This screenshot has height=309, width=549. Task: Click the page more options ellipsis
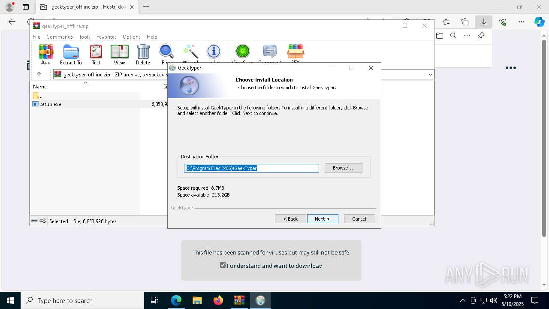(x=510, y=68)
